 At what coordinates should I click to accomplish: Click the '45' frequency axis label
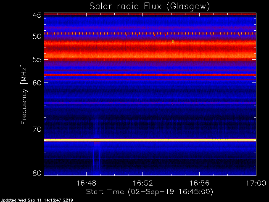tap(37, 15)
